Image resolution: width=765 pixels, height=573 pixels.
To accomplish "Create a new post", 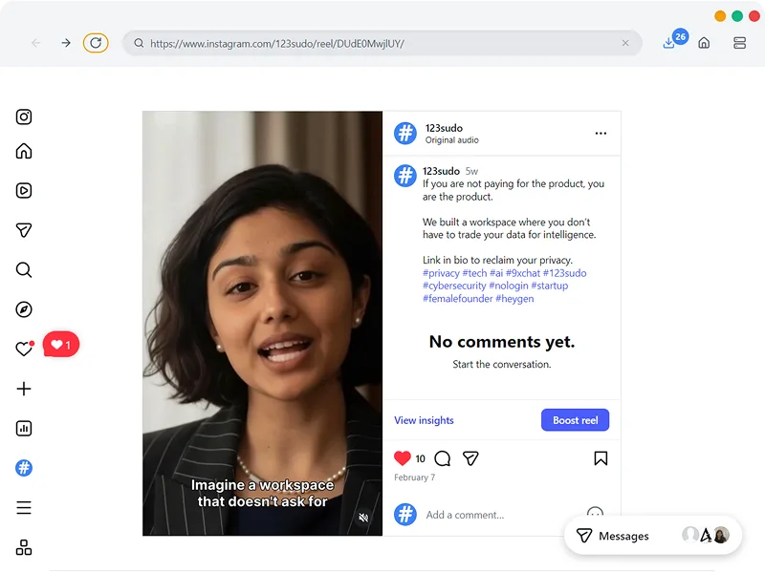I will click(23, 389).
